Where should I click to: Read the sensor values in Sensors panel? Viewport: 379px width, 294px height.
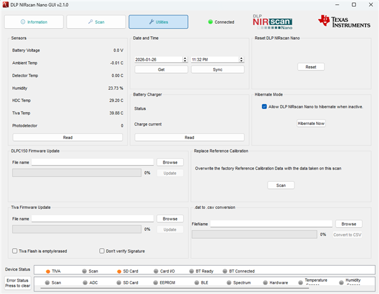(68, 137)
